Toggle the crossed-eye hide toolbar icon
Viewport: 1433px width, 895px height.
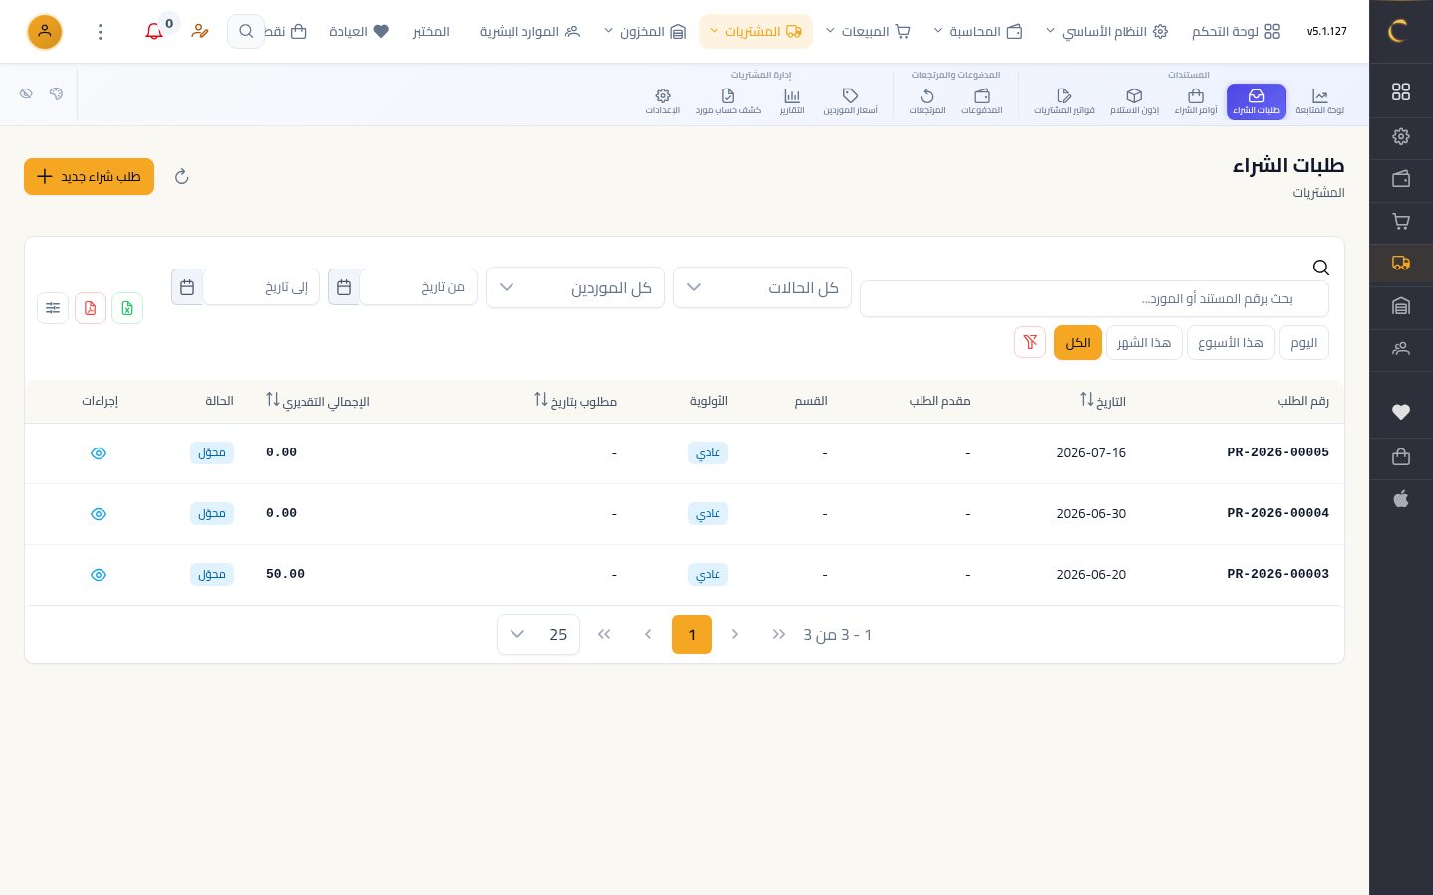click(x=26, y=93)
